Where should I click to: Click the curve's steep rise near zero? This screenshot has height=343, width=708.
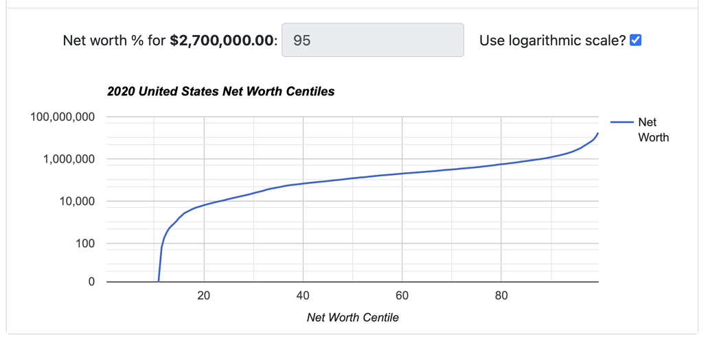[160, 262]
